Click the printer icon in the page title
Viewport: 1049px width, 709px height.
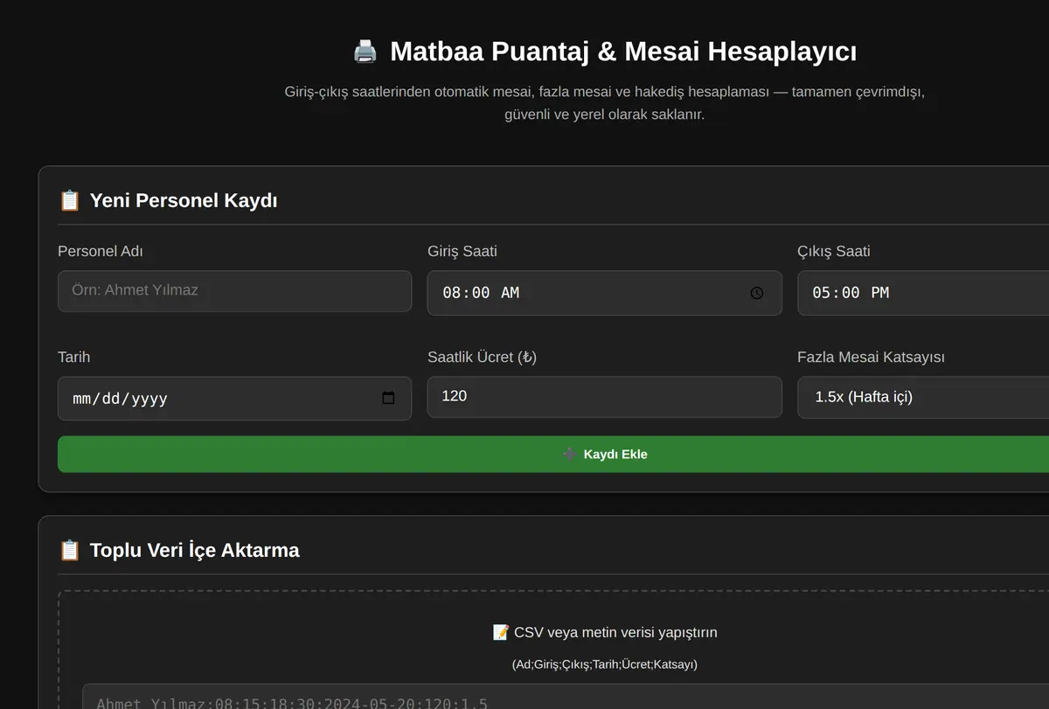coord(365,52)
